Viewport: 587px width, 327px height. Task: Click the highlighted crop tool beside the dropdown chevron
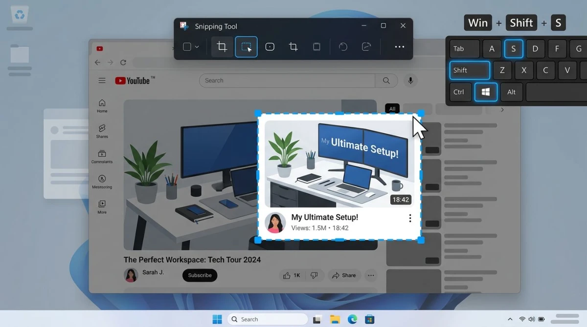(222, 47)
